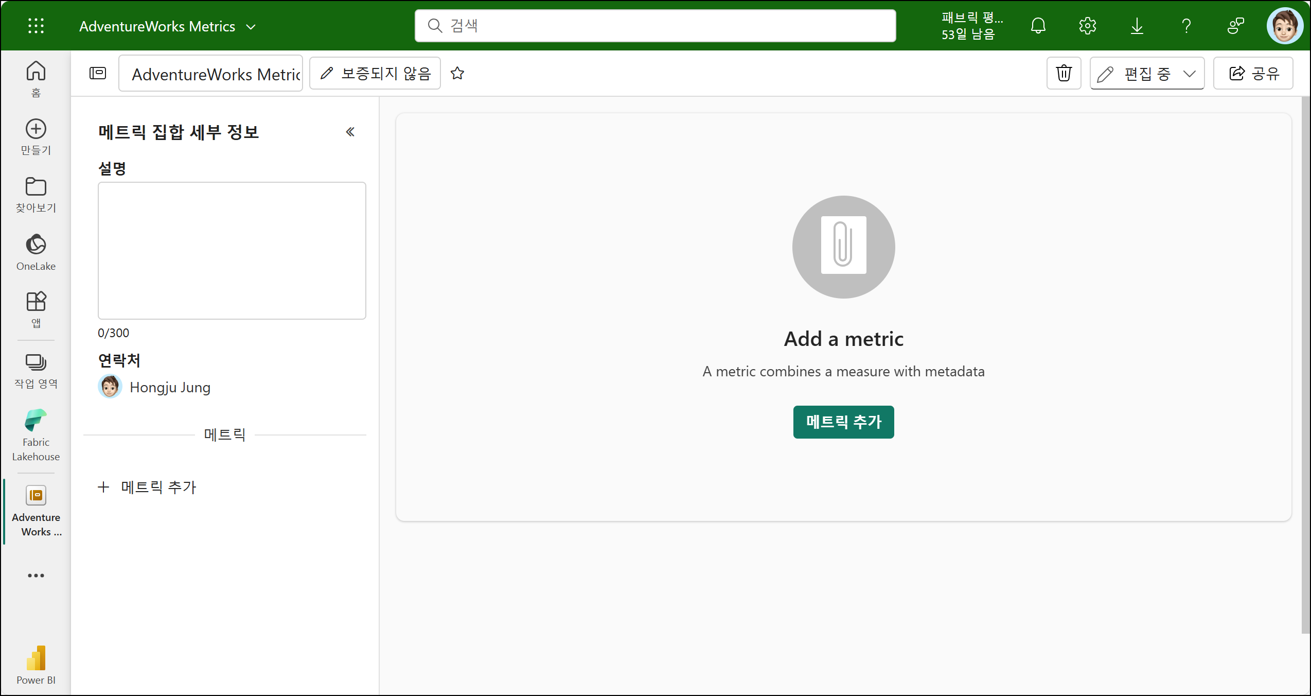Click the 검색 search box
This screenshot has height=696, width=1311.
pos(655,26)
